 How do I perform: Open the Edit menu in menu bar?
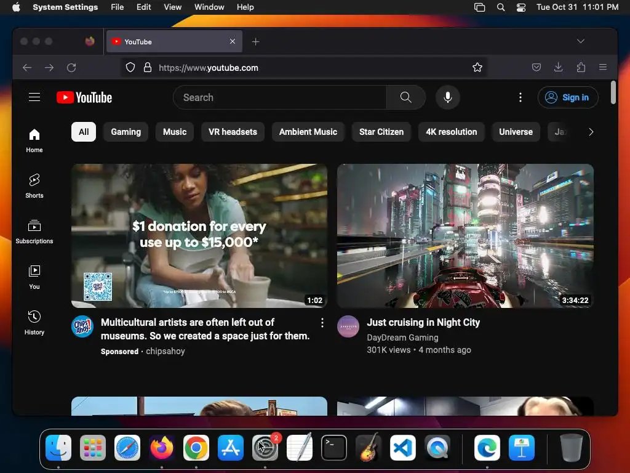143,7
